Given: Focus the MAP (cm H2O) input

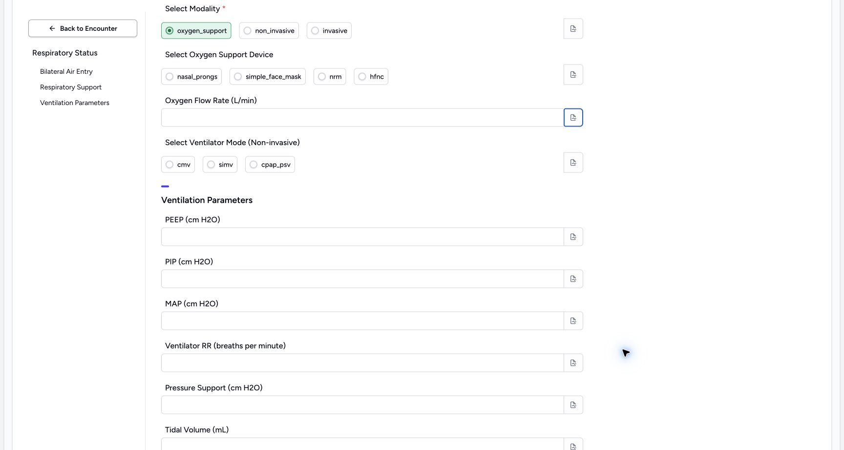Looking at the screenshot, I should pyautogui.click(x=362, y=321).
